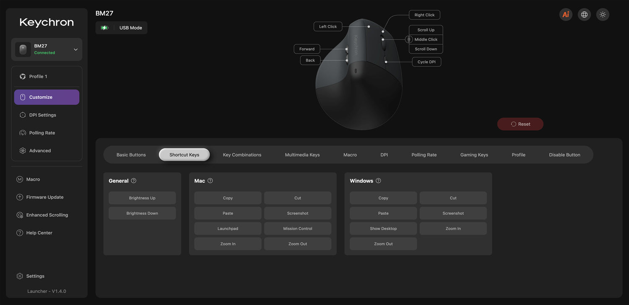The image size is (629, 305).
Task: Choose the Mac Screenshot shortcut
Action: point(298,213)
